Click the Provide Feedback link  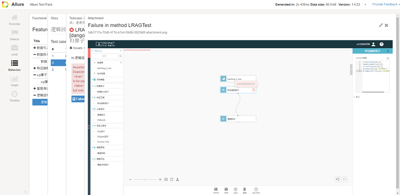[384, 4]
